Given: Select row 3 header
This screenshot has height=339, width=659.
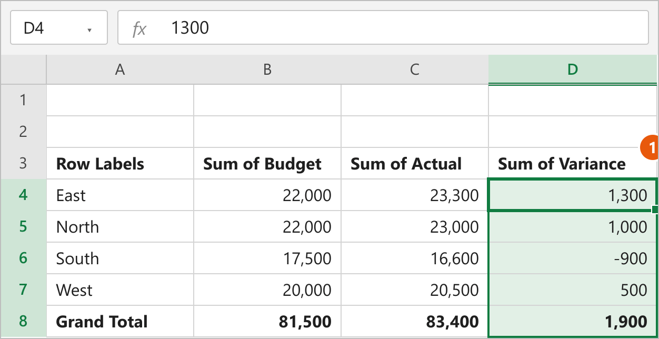Looking at the screenshot, I should pyautogui.click(x=23, y=163).
